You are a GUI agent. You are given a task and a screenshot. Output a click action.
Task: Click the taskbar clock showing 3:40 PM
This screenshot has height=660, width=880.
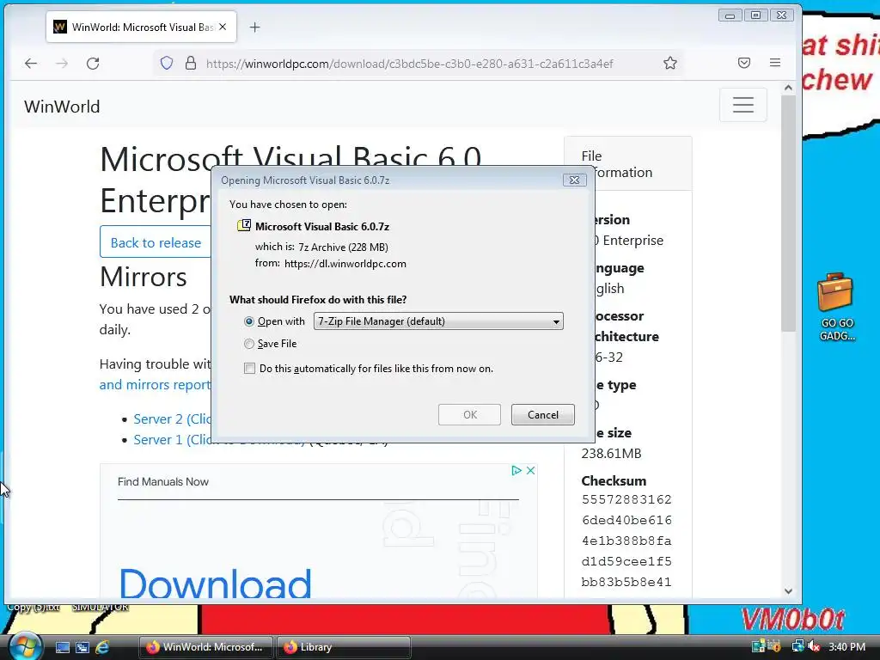tap(846, 646)
